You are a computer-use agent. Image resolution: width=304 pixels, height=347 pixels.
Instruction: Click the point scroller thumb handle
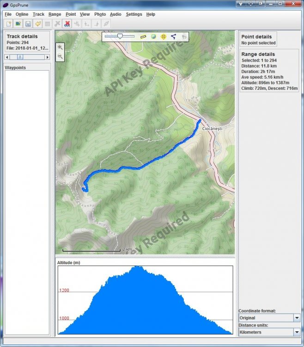coord(20,57)
